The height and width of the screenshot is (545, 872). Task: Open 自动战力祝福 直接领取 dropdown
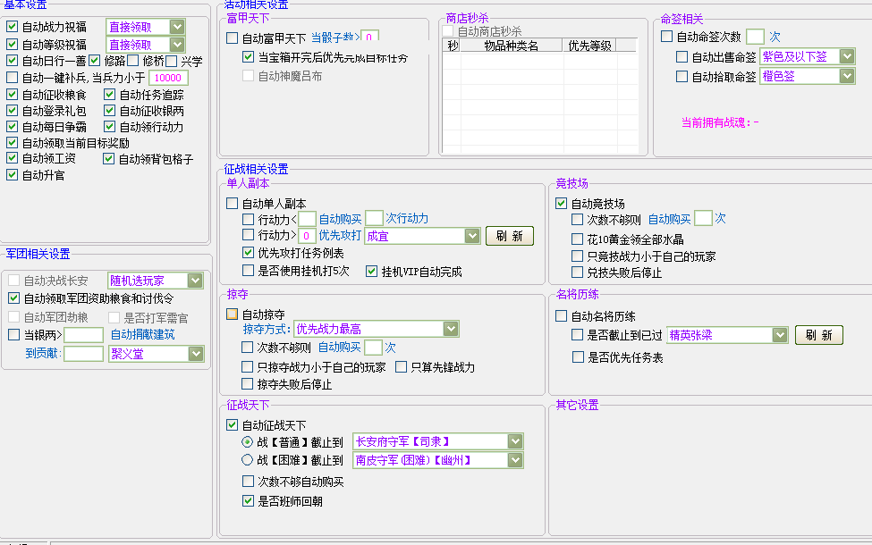tap(177, 27)
